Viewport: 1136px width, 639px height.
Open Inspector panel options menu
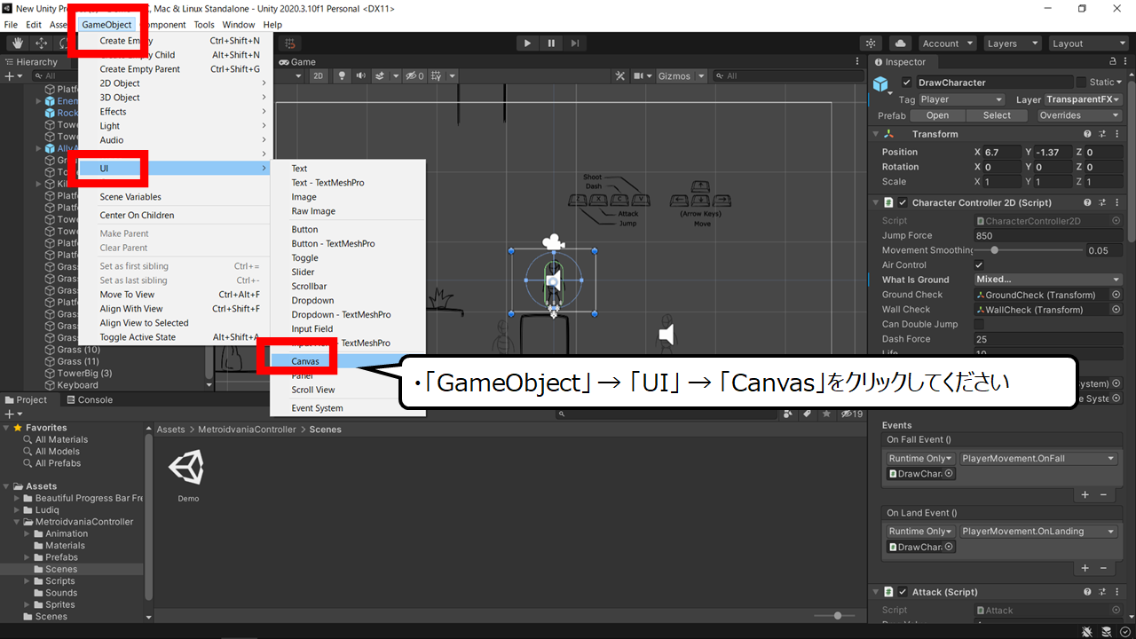[1127, 62]
